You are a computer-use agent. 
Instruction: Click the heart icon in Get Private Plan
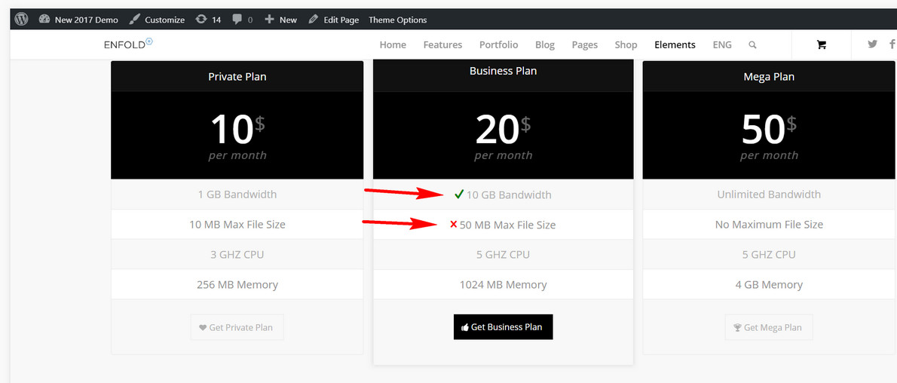(203, 328)
